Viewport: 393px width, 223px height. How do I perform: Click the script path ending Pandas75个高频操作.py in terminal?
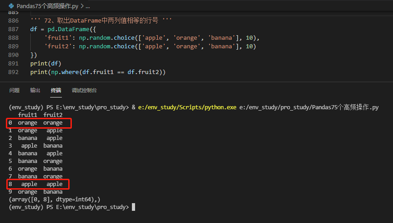pos(309,107)
